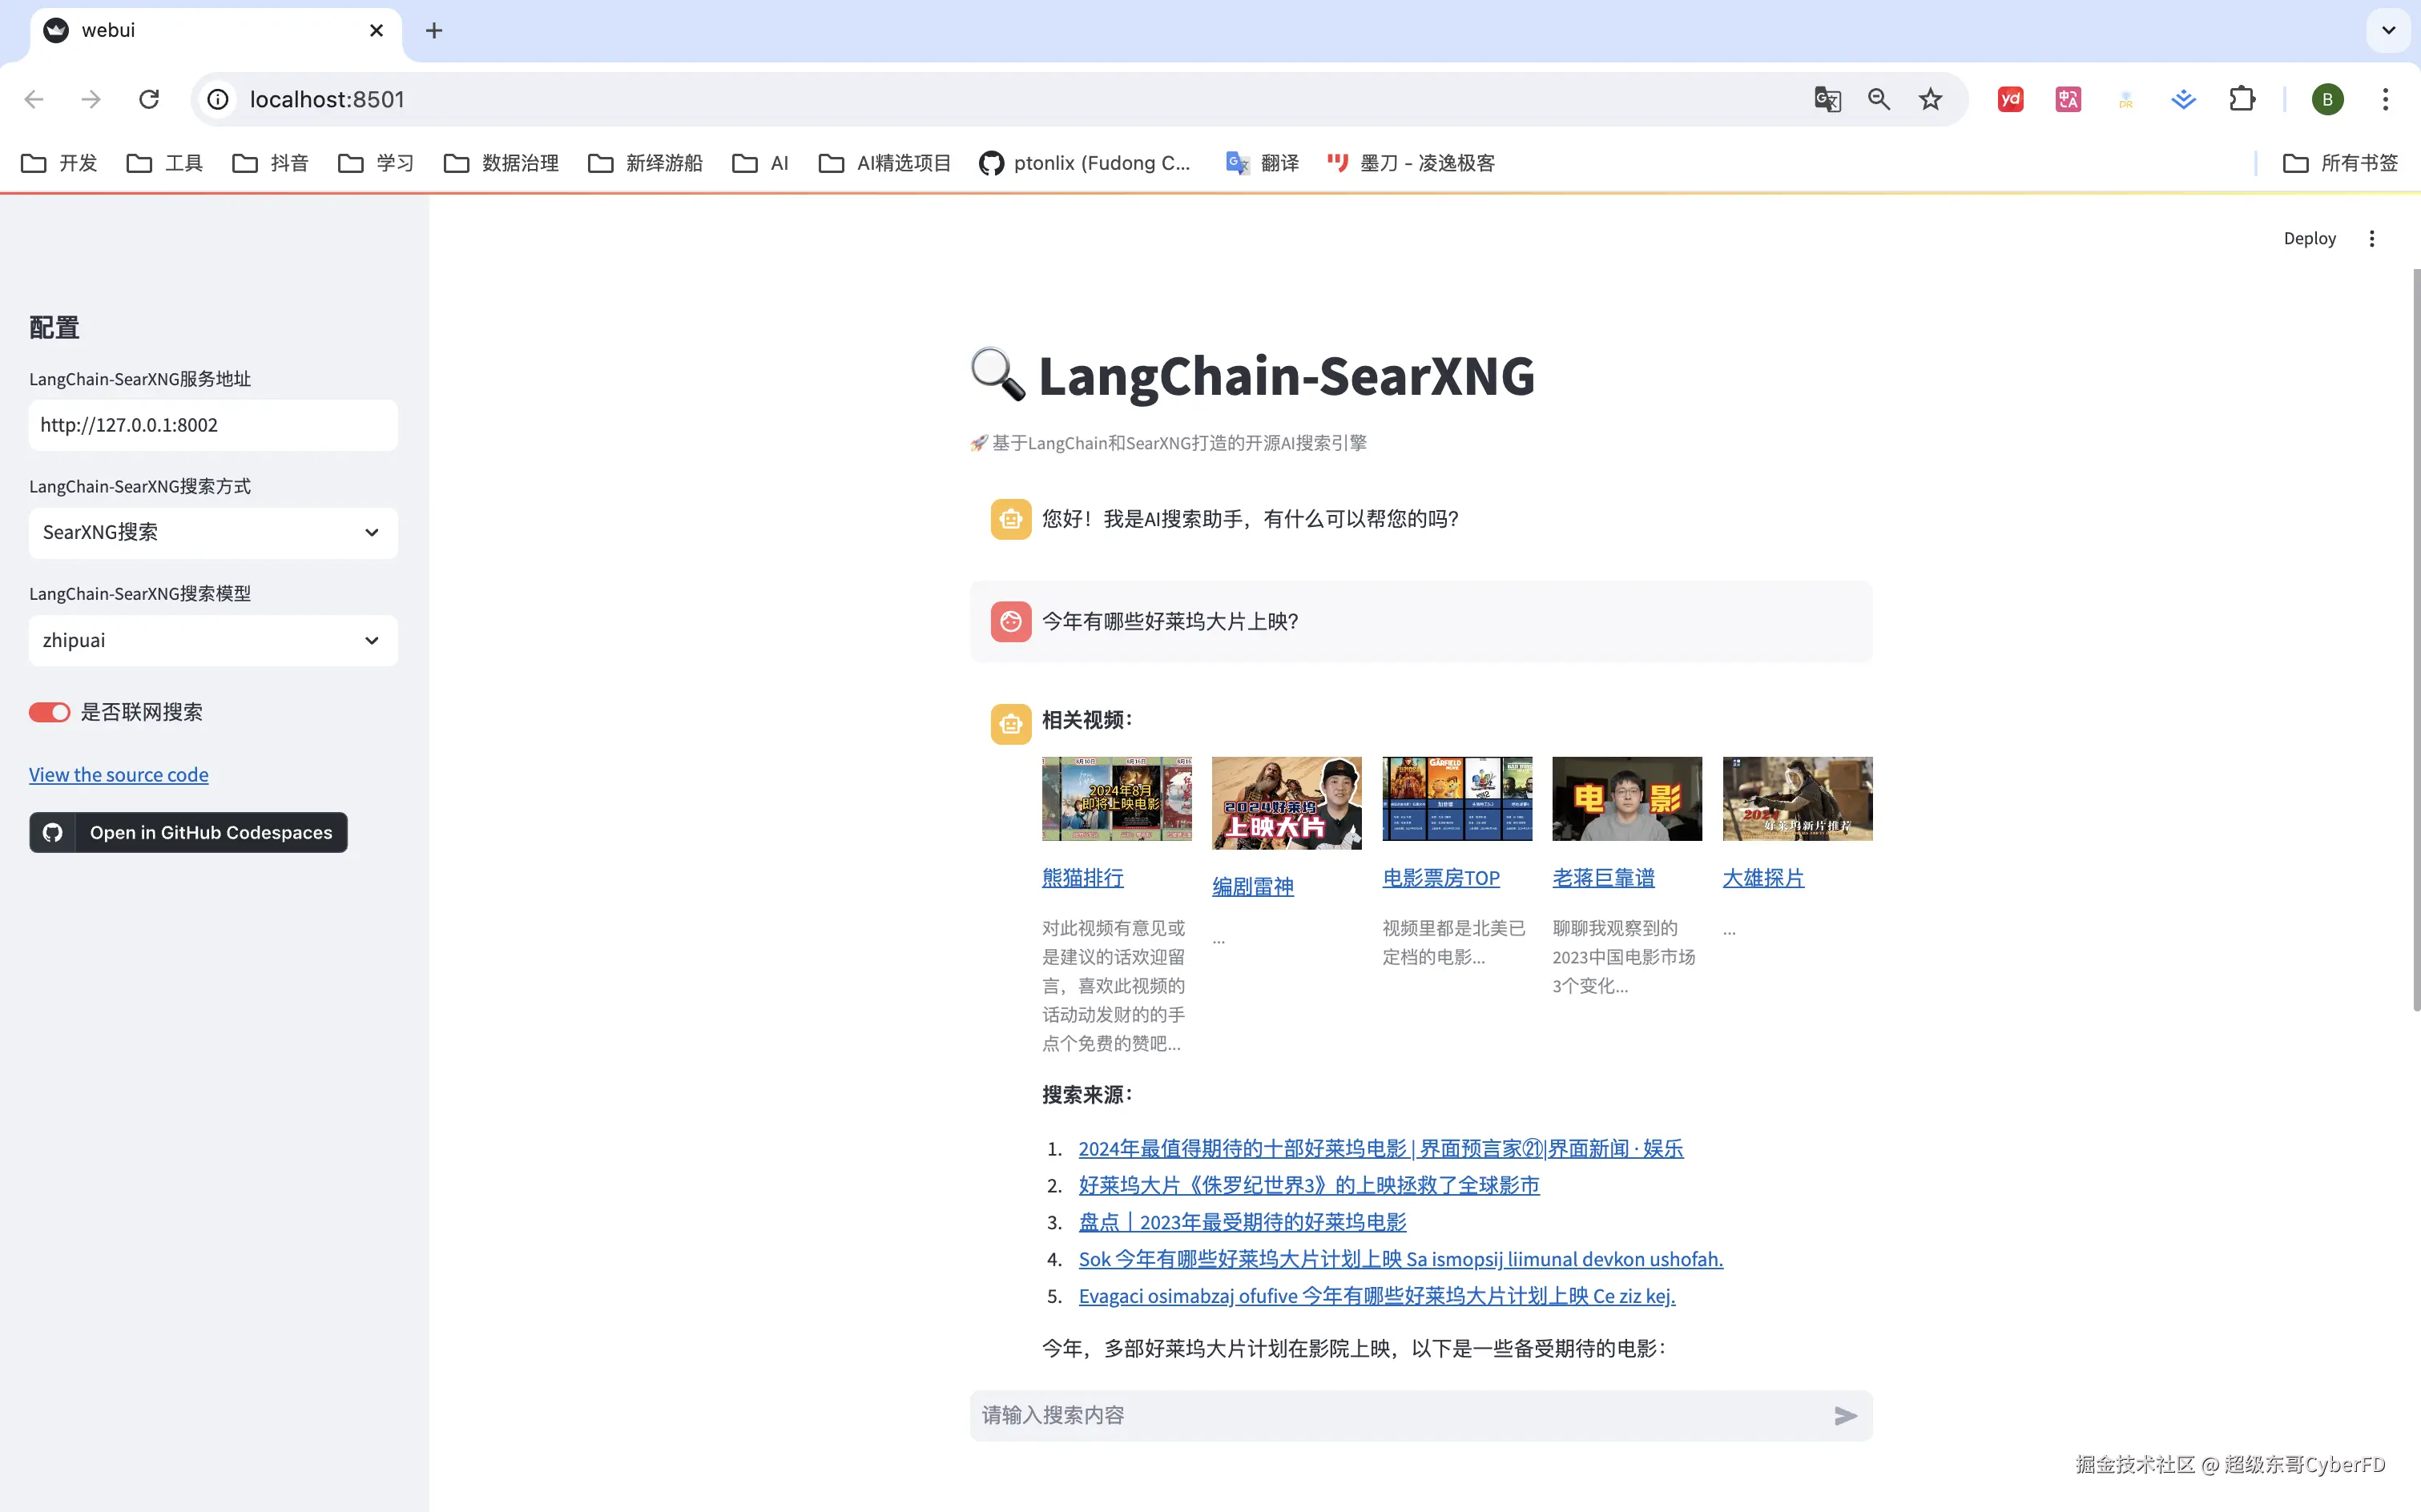Open the zhipuai model dropdown
This screenshot has height=1512, width=2421.
tap(213, 640)
